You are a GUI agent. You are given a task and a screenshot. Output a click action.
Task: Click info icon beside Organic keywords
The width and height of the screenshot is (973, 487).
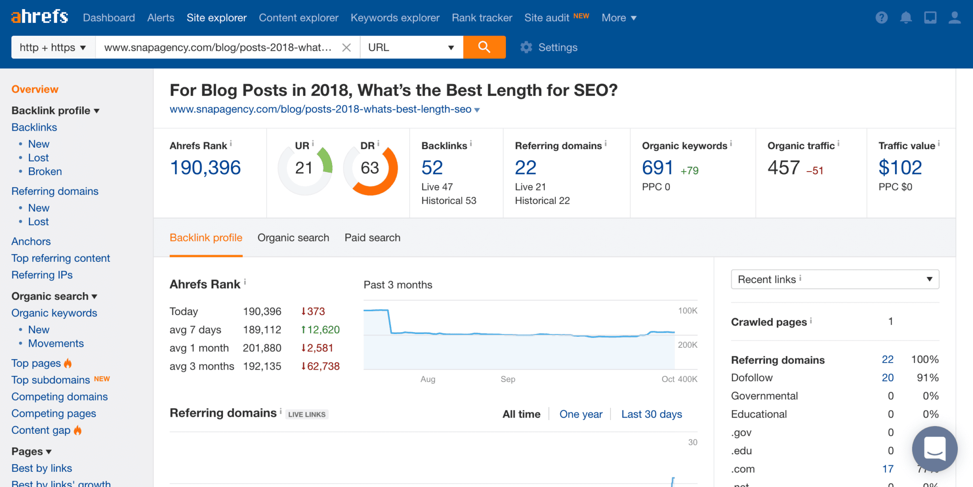coord(731,143)
